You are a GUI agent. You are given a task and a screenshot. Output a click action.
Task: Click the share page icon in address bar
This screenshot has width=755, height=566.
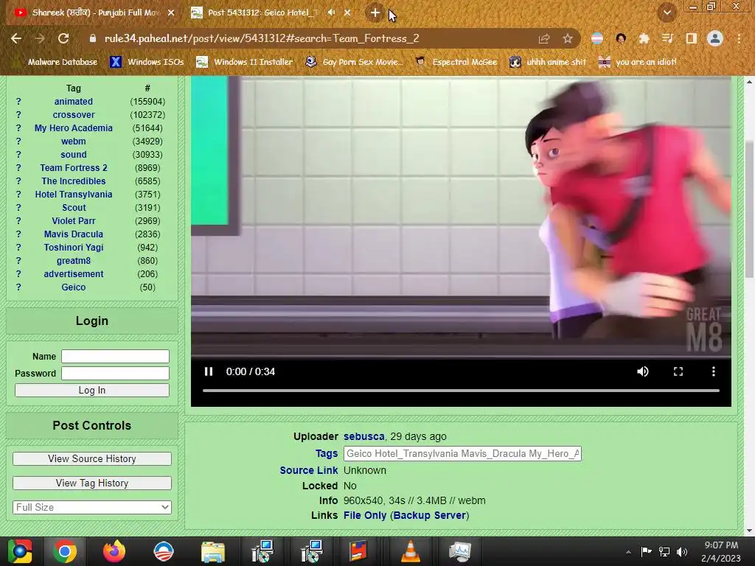point(543,38)
